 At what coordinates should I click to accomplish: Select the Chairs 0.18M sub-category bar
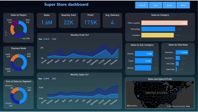(143, 61)
